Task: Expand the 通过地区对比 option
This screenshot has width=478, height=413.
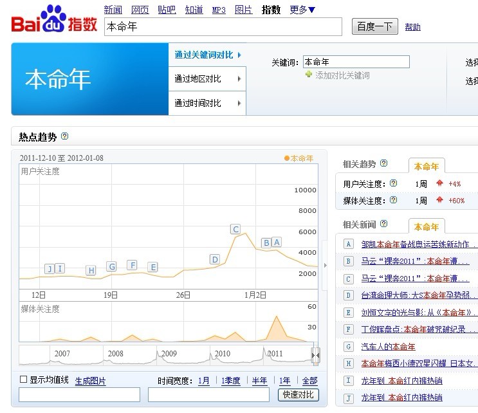Action: (207, 79)
